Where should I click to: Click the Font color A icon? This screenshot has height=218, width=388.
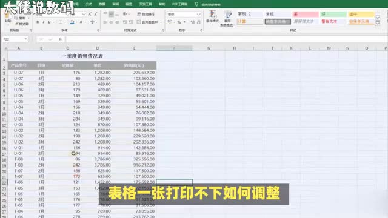[x=81, y=22]
